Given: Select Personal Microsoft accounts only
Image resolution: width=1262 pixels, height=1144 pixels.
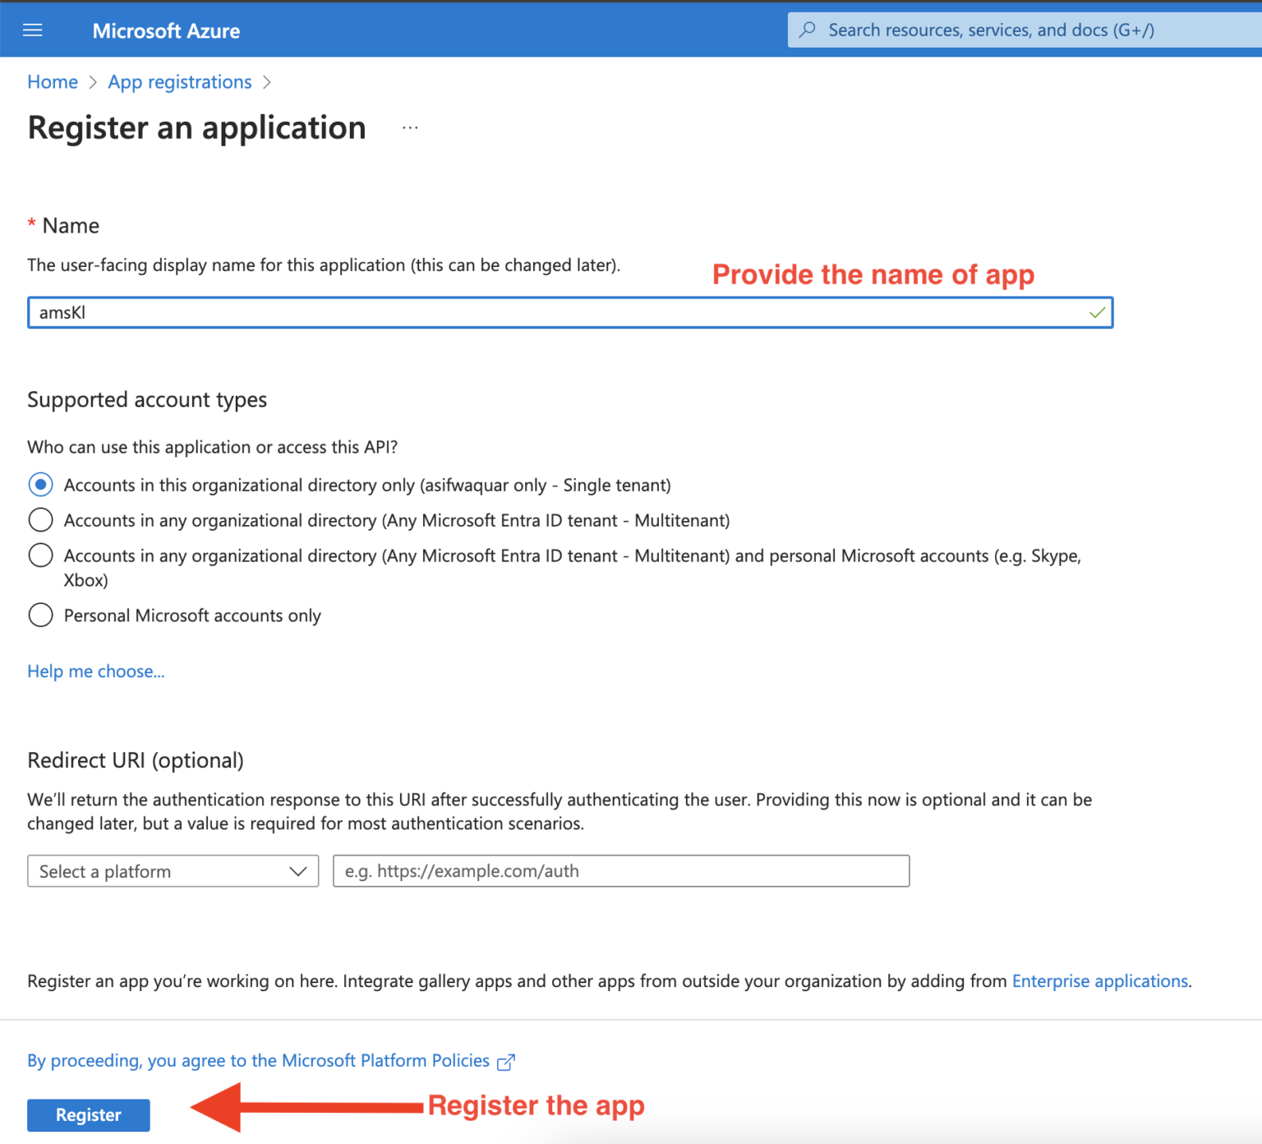Looking at the screenshot, I should 40,615.
